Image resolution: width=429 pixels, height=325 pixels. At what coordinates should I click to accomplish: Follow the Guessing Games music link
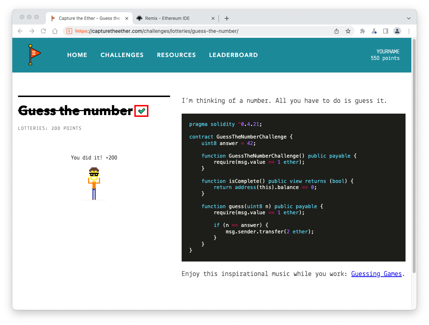click(377, 274)
